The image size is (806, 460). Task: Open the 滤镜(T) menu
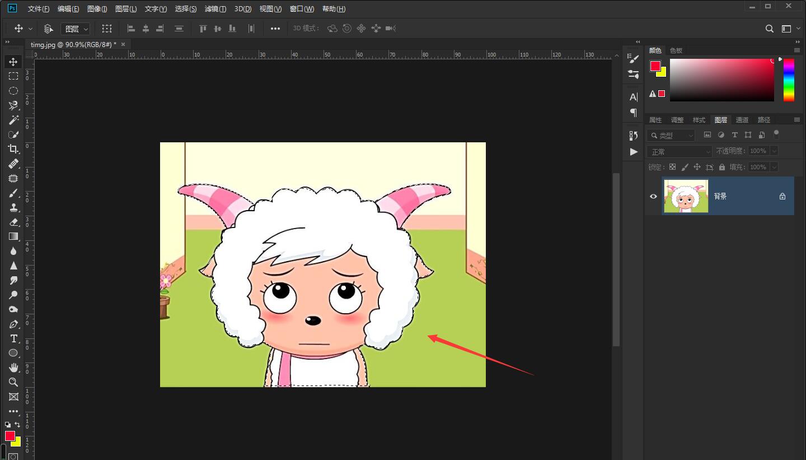click(215, 9)
